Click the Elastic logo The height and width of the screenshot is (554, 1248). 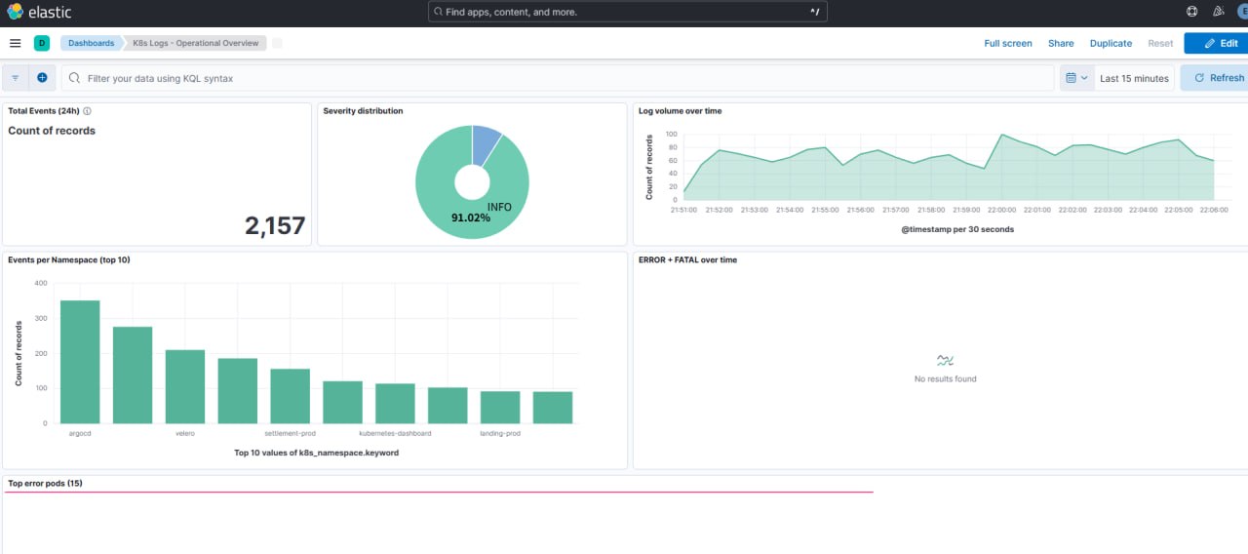coord(39,12)
